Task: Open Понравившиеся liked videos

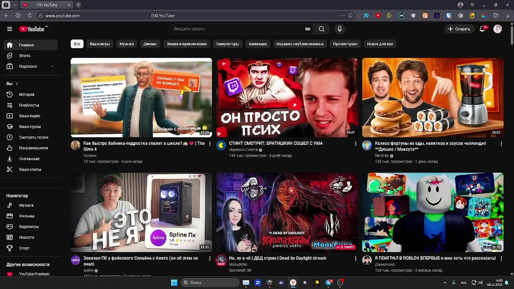Action: [x=31, y=148]
